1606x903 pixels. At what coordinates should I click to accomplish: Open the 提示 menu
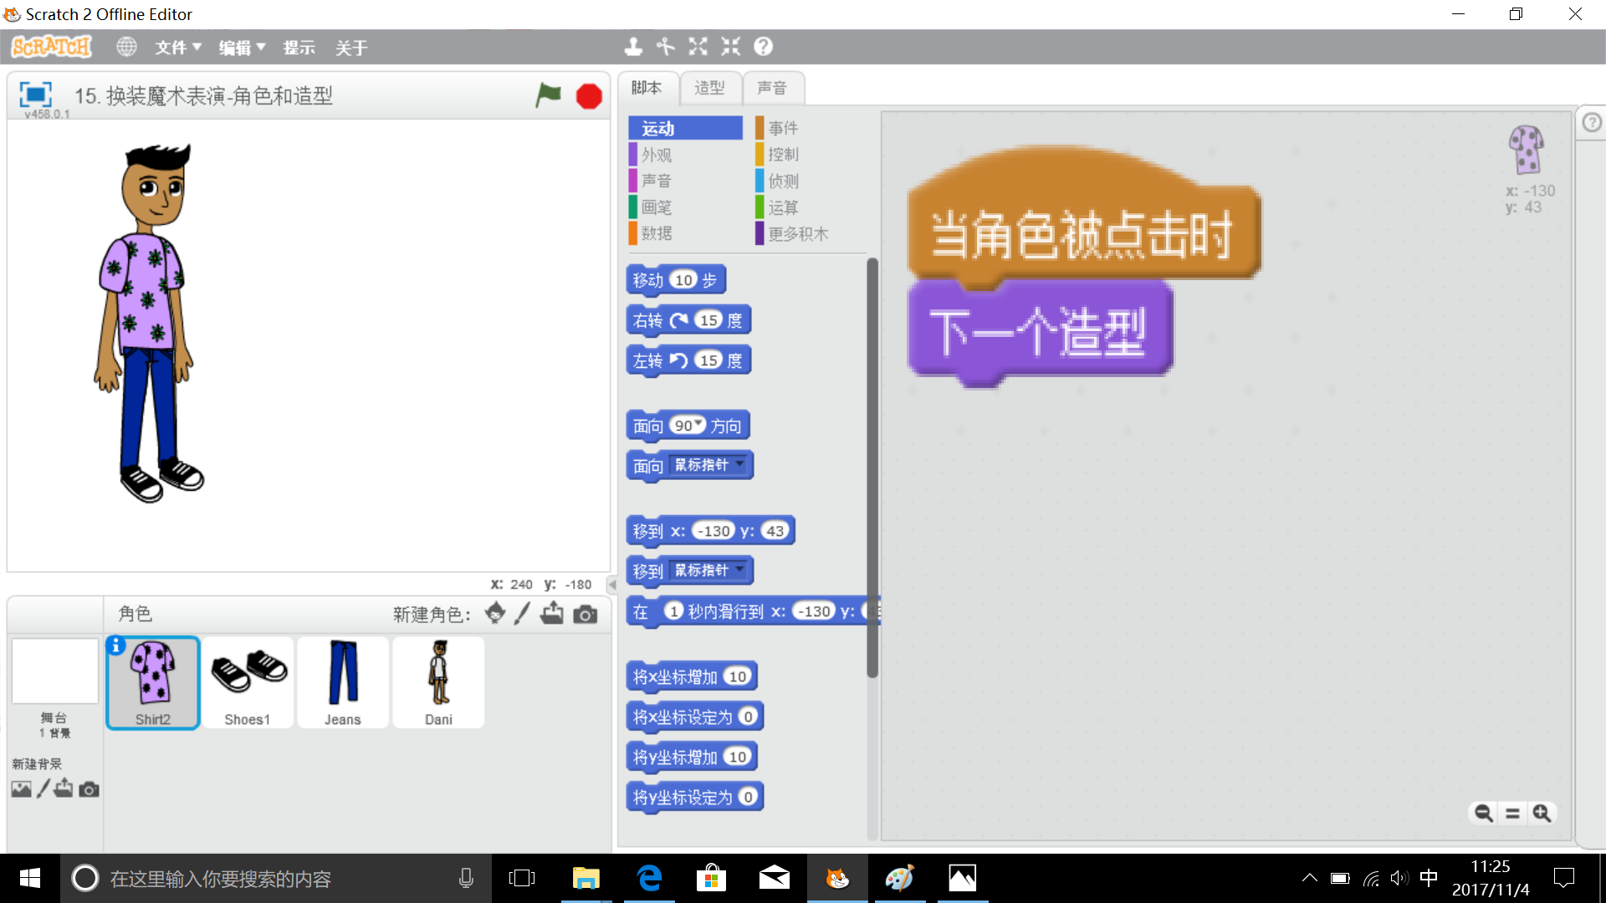(299, 48)
